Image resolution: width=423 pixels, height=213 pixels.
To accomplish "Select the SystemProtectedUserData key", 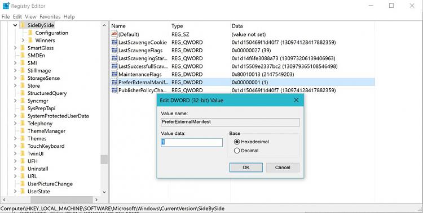I will [x=58, y=116].
